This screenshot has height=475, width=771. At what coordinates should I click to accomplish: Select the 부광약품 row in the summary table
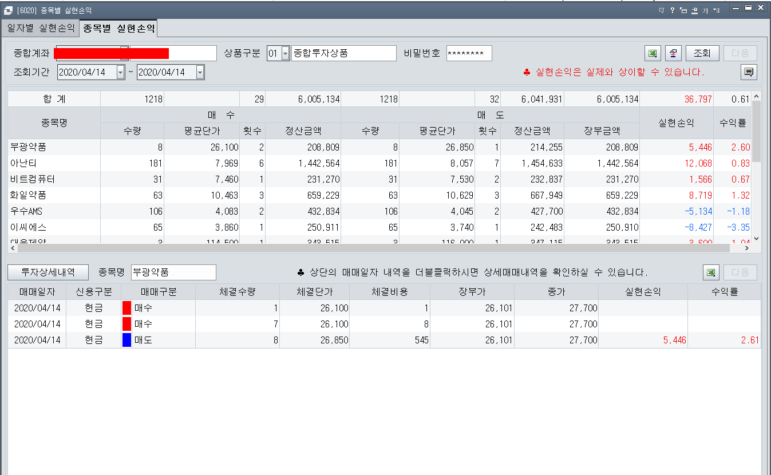(x=379, y=147)
